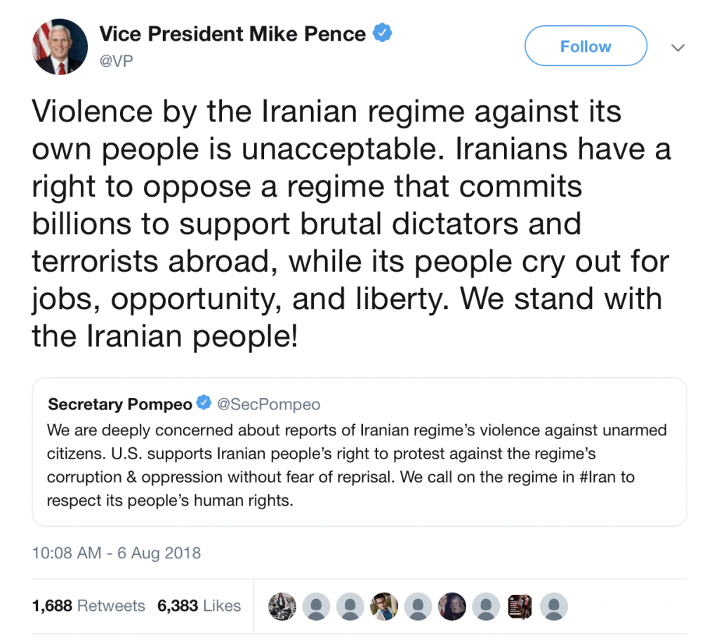Screen dimensions: 719x644
Task: Open the Secretary Pompeo name in quoted tweet
Action: tap(120, 404)
